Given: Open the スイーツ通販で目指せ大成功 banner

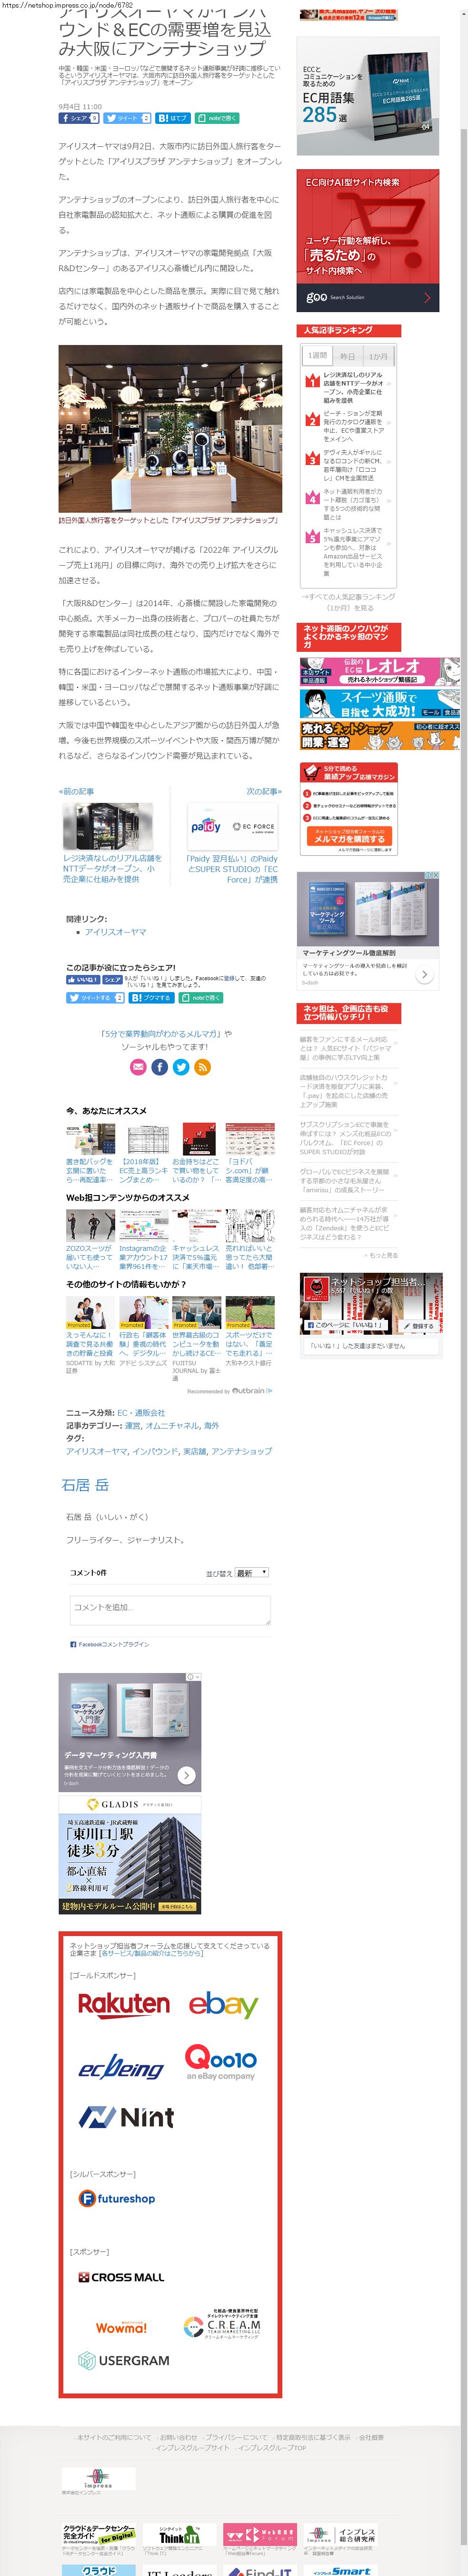Looking at the screenshot, I should [x=380, y=703].
